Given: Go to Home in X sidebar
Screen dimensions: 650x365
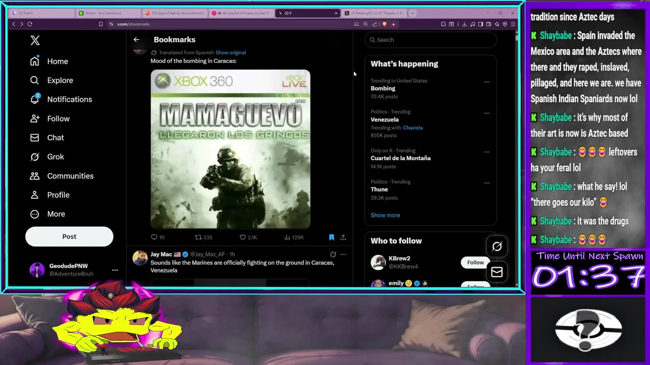Looking at the screenshot, I should click(49, 61).
